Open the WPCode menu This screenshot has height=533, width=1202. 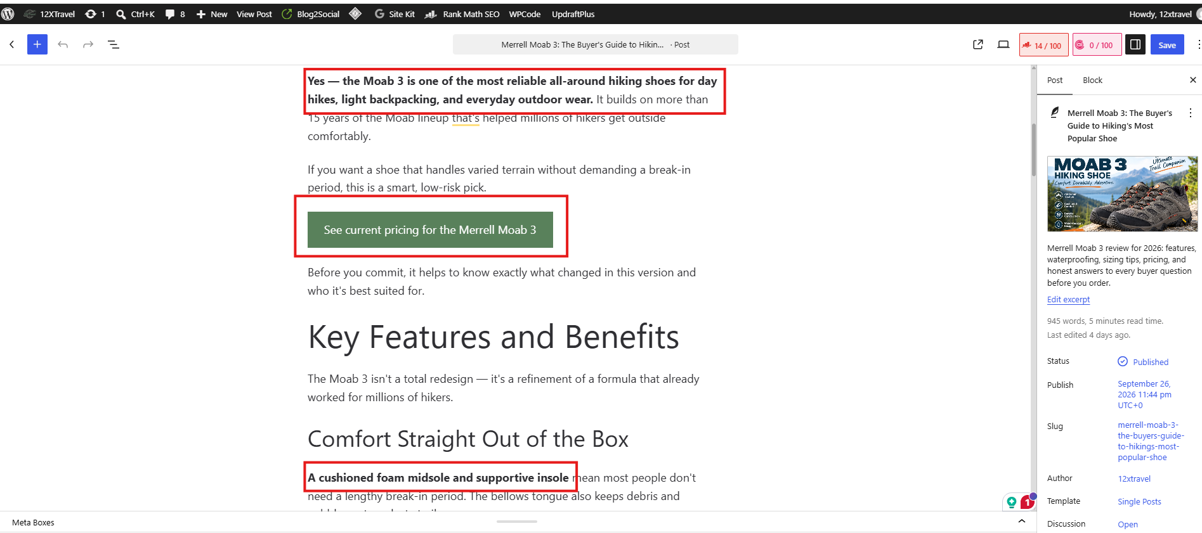525,14
